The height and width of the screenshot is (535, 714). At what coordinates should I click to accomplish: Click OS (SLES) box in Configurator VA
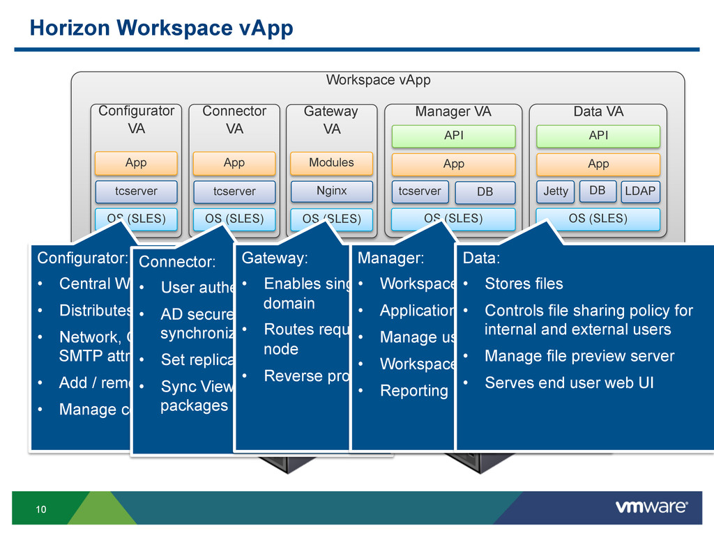point(136,219)
